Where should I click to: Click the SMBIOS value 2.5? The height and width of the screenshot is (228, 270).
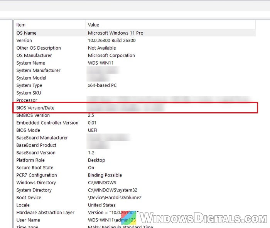(91, 115)
